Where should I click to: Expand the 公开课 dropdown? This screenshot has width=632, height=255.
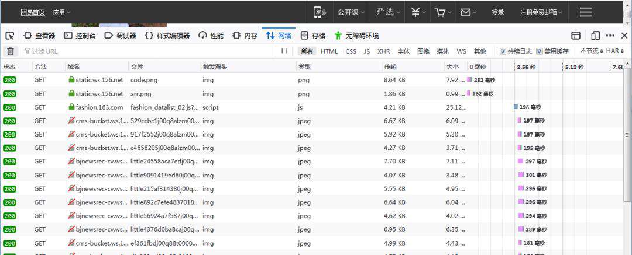click(352, 12)
